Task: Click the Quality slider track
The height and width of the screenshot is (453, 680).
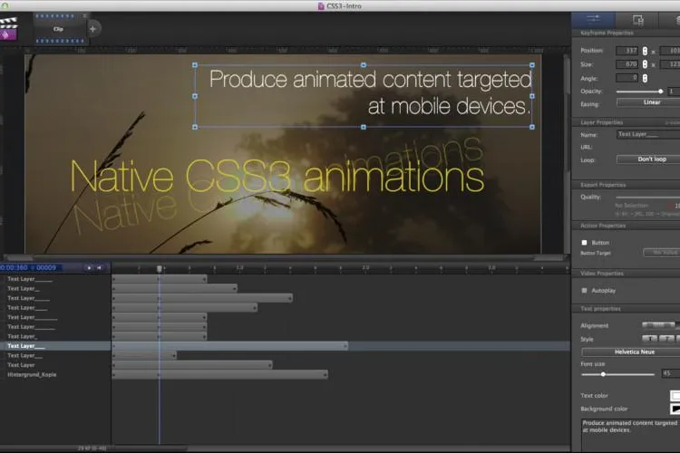Action: 648,198
